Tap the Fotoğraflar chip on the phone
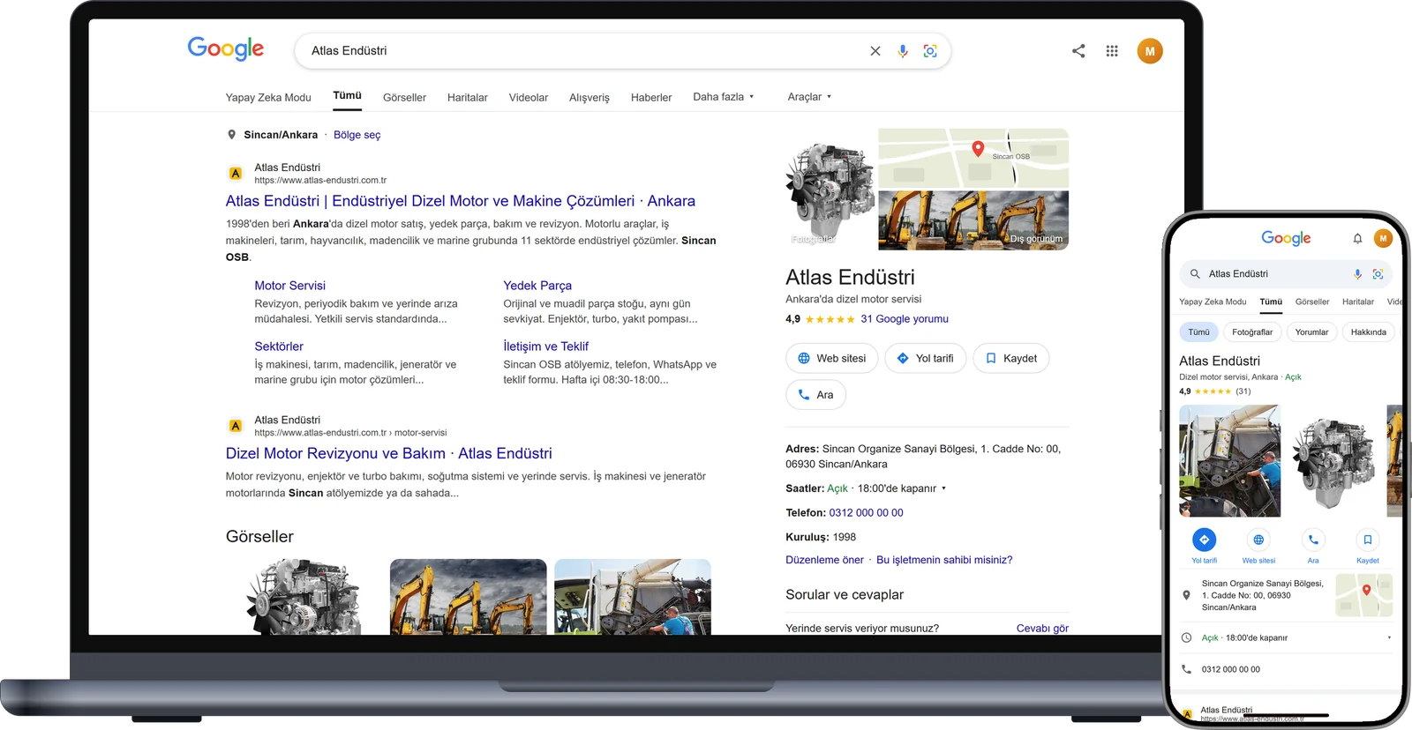Viewport: 1412px width, 730px height. 1252,332
